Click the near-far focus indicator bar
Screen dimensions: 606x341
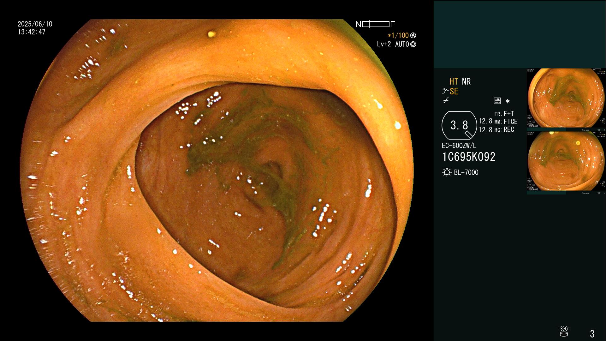pyautogui.click(x=375, y=24)
